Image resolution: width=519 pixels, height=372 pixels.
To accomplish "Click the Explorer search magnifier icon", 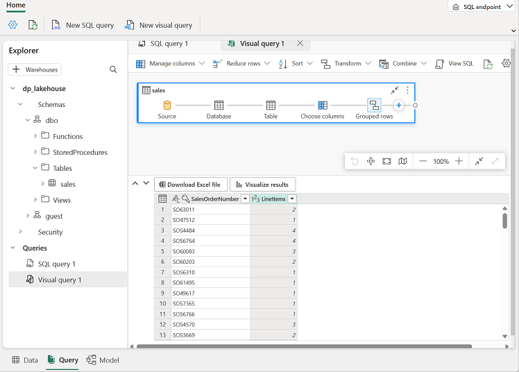I will [113, 69].
